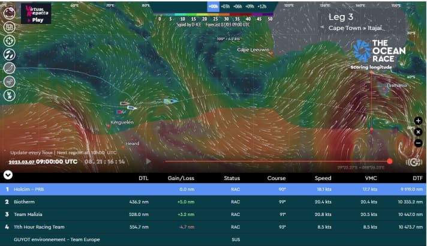Click the DTL column header
The width and height of the screenshot is (427, 246).
coord(143,178)
